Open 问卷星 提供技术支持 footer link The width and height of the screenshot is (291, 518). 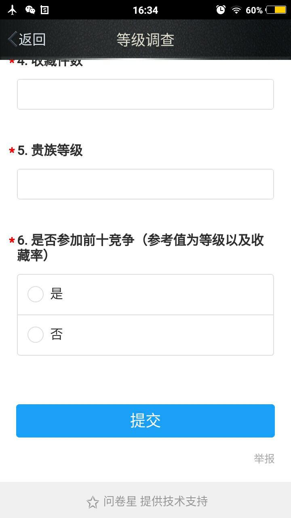(x=156, y=501)
